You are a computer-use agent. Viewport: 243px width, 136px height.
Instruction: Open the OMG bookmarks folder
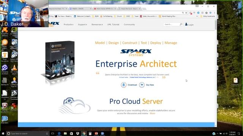tap(126, 16)
